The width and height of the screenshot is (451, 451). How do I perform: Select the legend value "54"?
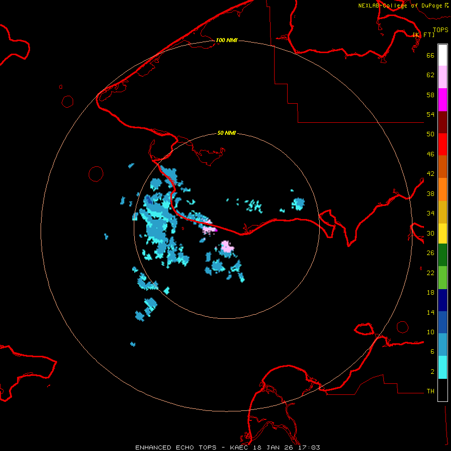430,114
